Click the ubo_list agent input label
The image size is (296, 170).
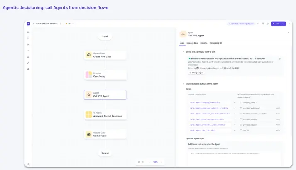click(x=246, y=131)
